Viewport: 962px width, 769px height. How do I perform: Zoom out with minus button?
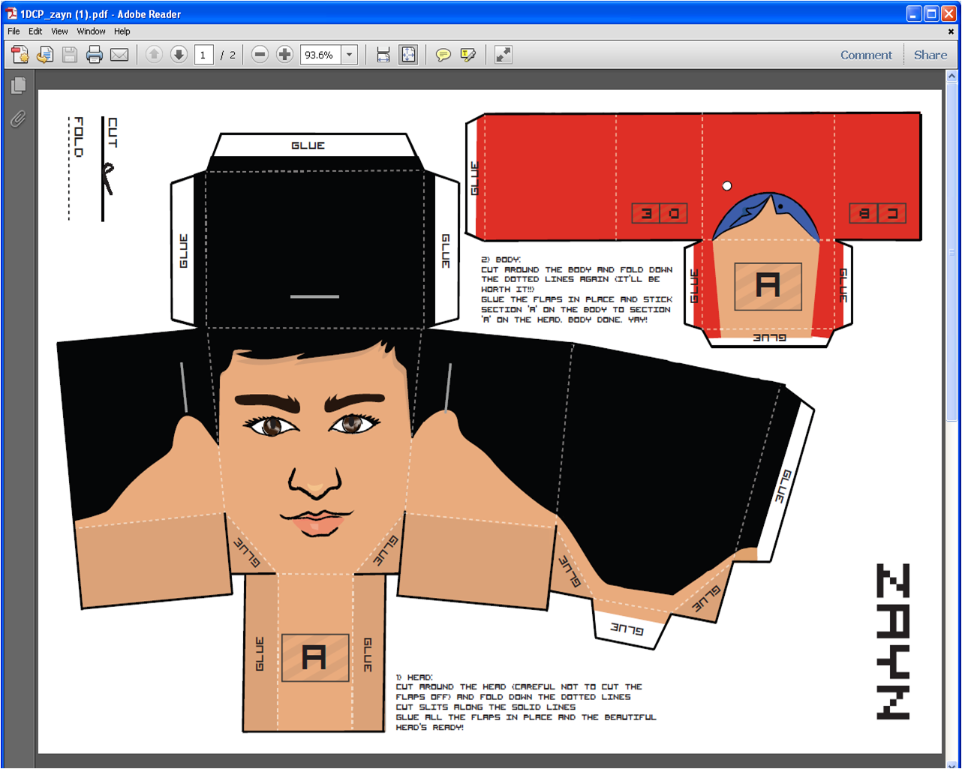click(260, 55)
